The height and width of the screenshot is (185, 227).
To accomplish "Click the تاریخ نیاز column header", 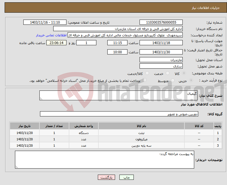I will pyautogui.click(x=25, y=126).
